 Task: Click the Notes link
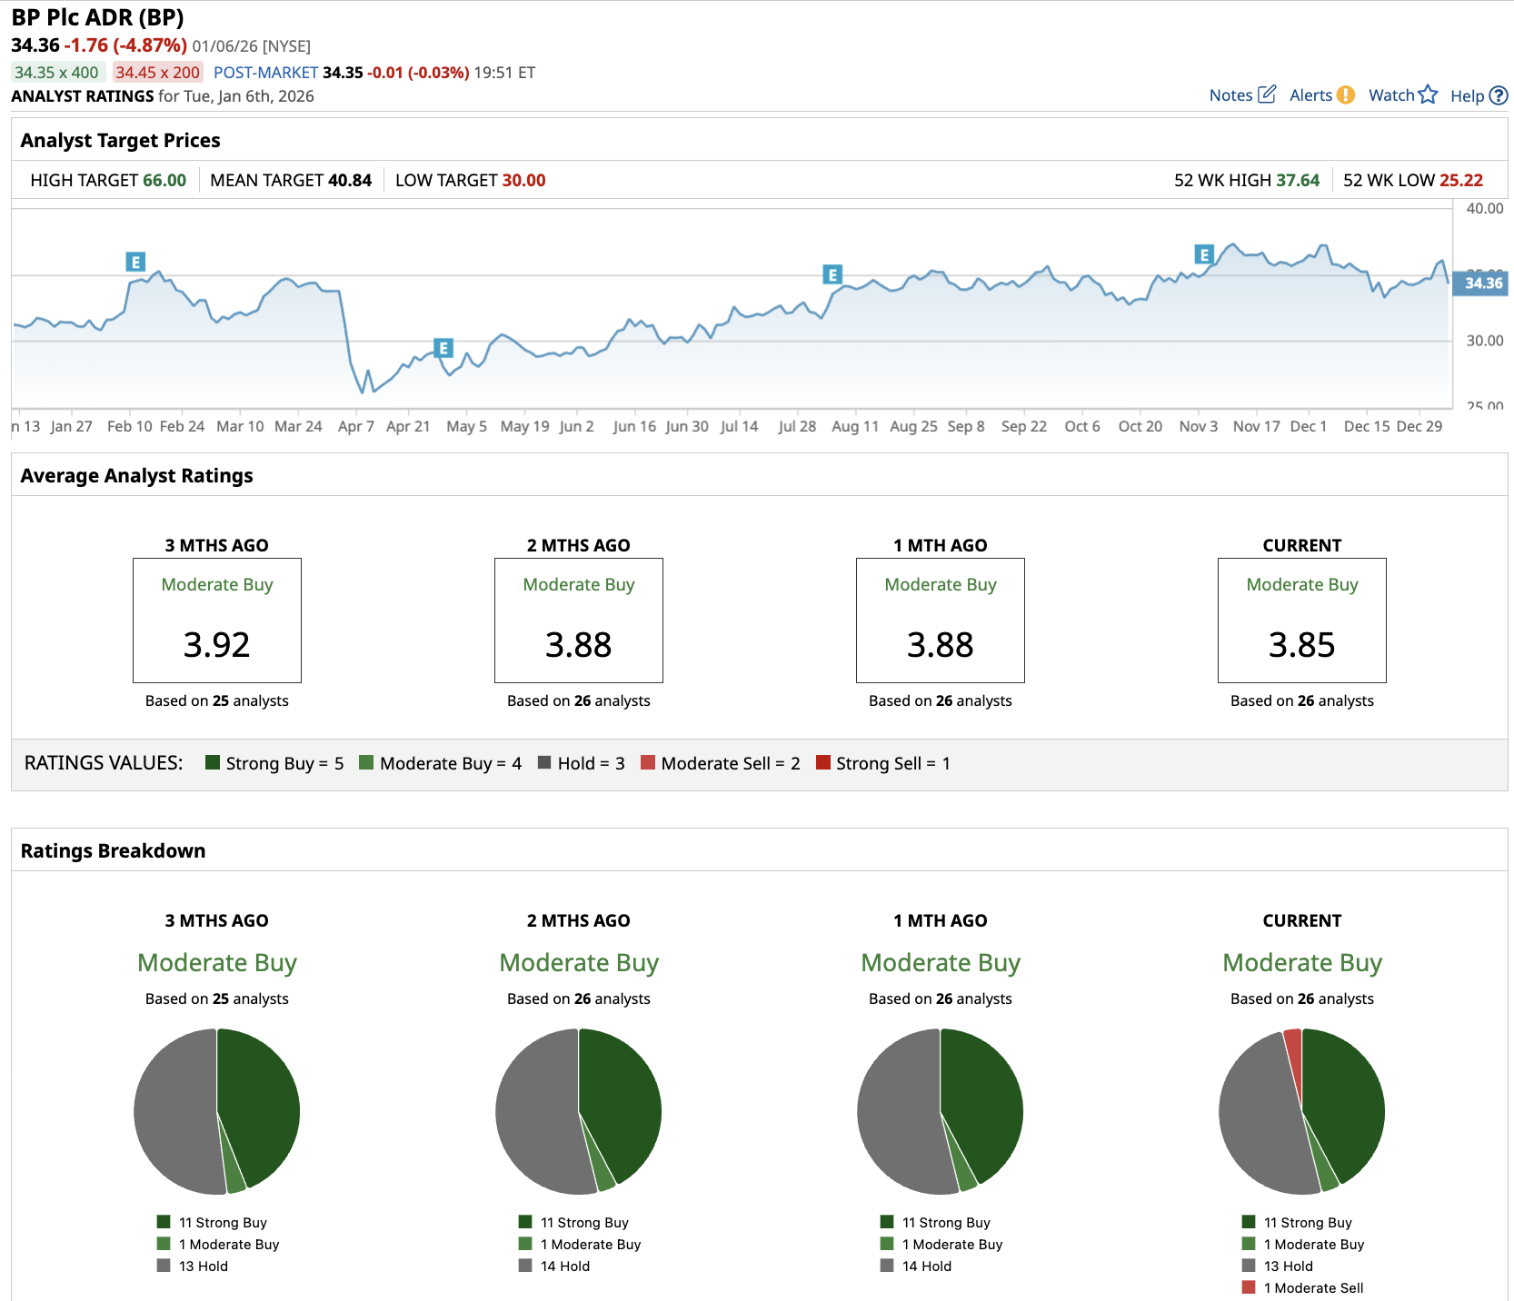[x=1230, y=95]
